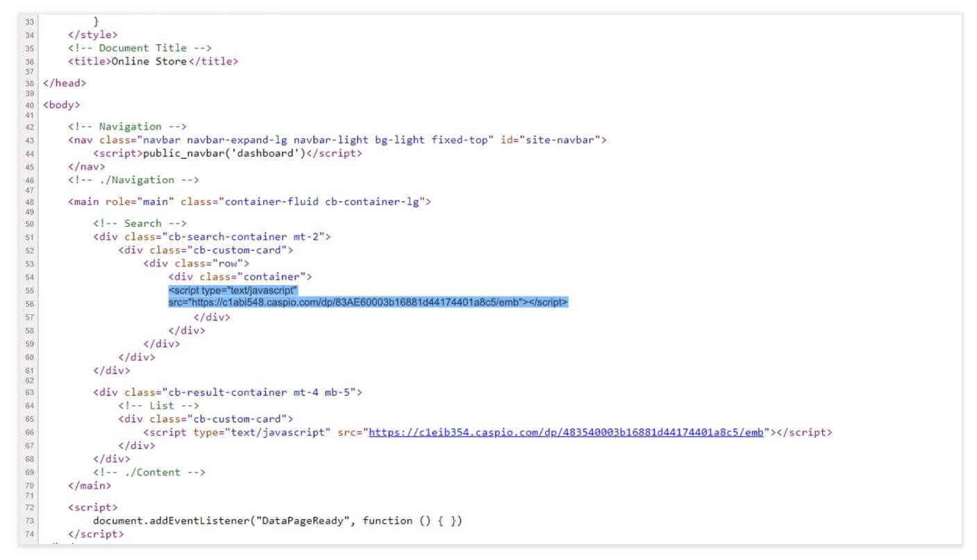The image size is (977, 560).
Task: Click the <body> opening tag
Action: pyautogui.click(x=62, y=105)
